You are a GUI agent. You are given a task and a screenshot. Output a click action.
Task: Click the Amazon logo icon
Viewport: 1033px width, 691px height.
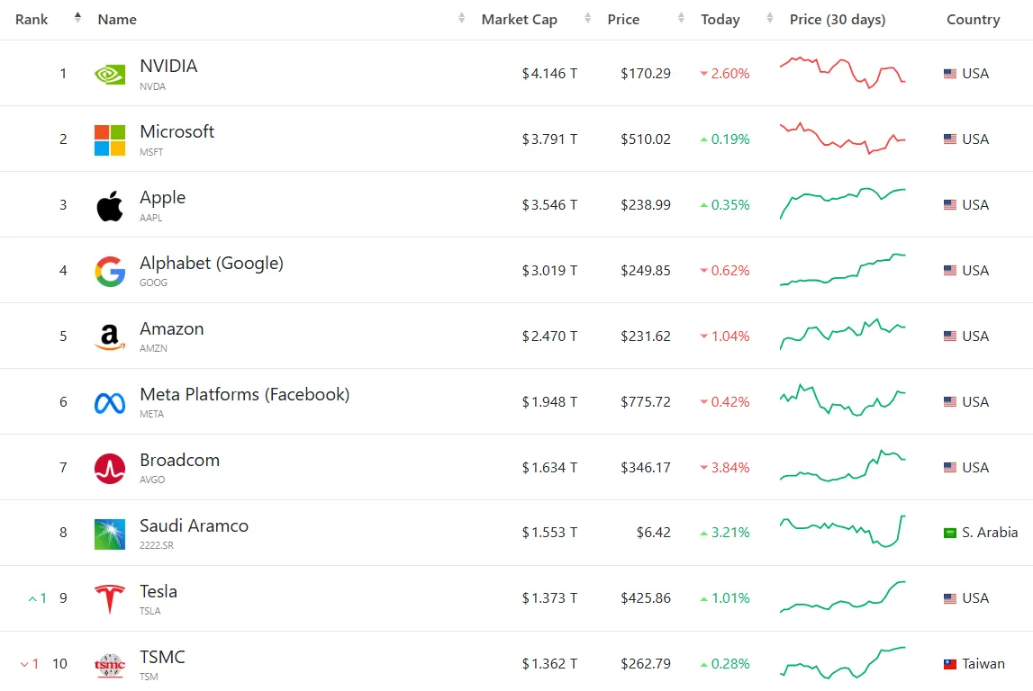click(x=109, y=337)
